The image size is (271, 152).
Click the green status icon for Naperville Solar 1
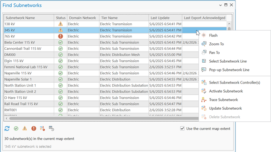point(61,79)
